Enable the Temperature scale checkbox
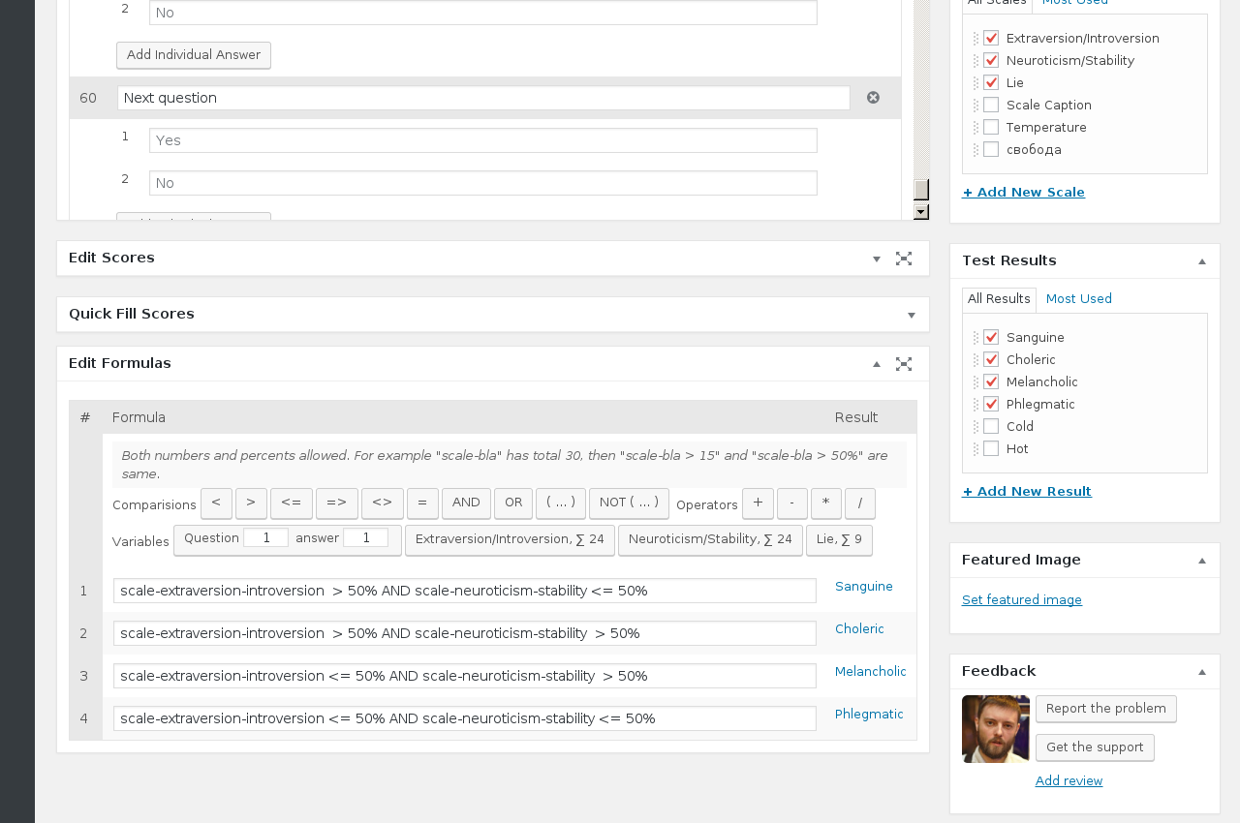 (x=991, y=127)
